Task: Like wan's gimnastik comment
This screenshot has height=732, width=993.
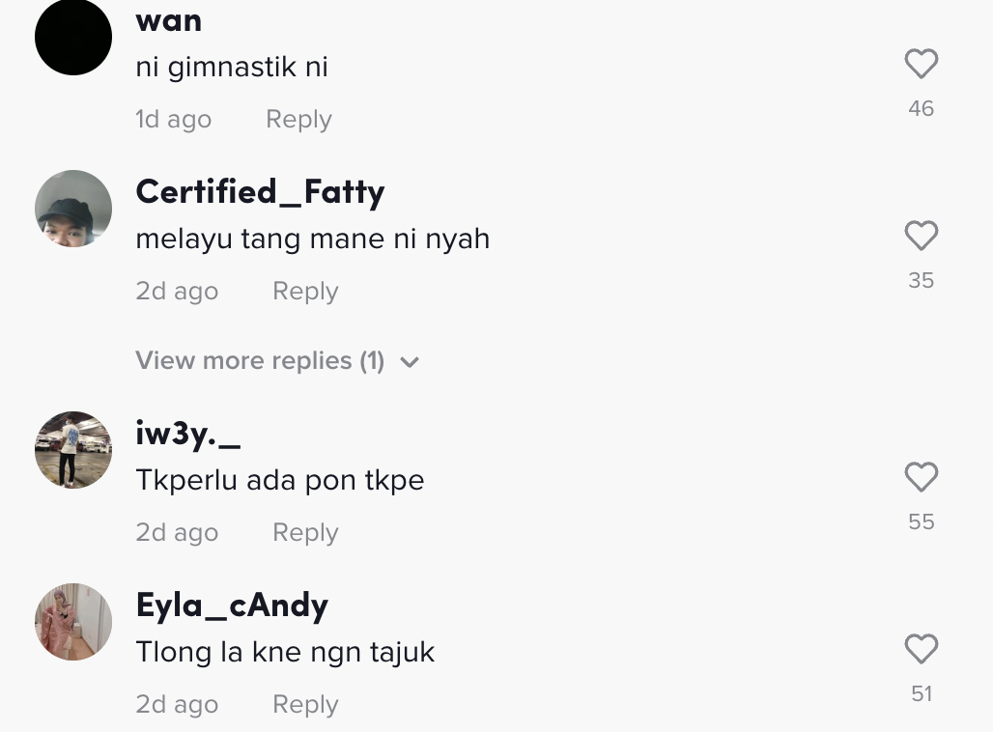Action: (x=921, y=65)
